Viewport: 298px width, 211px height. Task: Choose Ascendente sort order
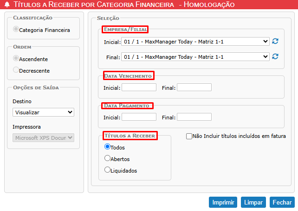pos(16,59)
